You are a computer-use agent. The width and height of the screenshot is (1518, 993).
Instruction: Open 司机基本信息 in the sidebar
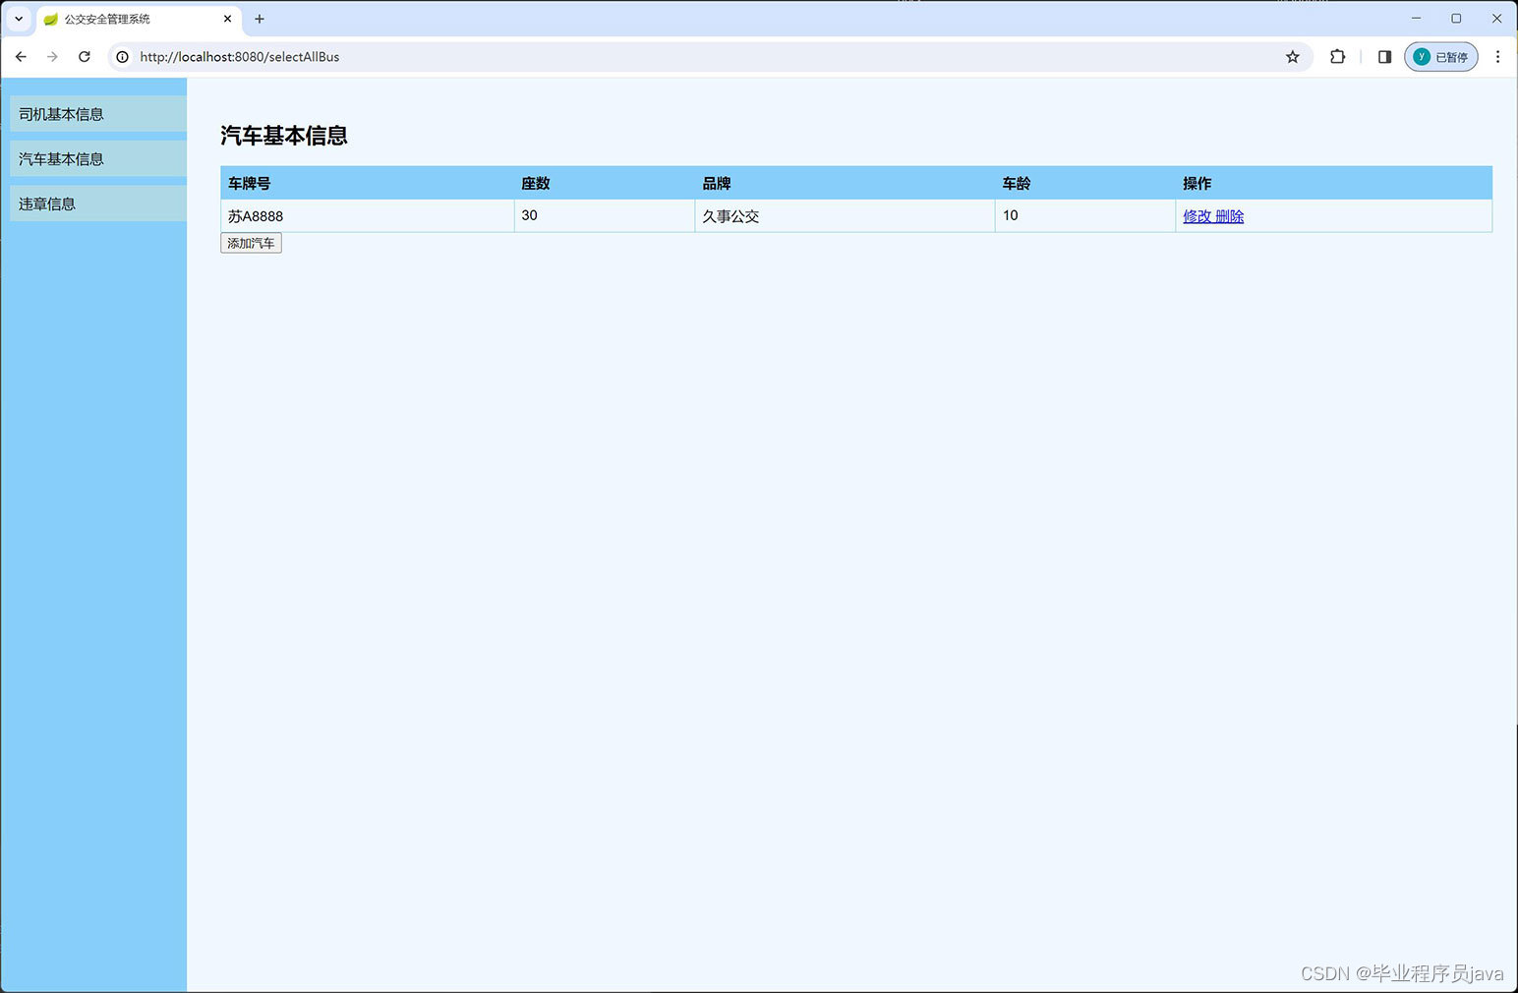pos(98,114)
